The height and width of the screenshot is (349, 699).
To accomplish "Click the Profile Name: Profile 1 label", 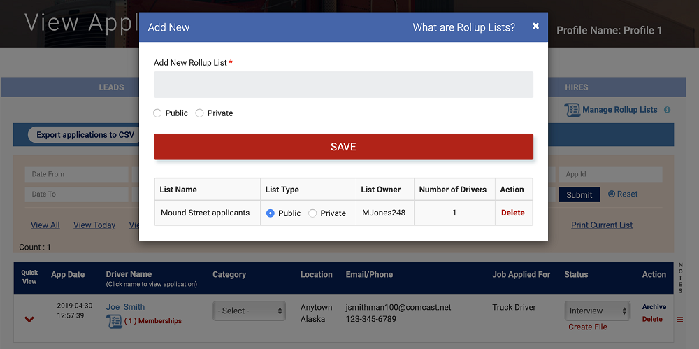I will pyautogui.click(x=610, y=30).
